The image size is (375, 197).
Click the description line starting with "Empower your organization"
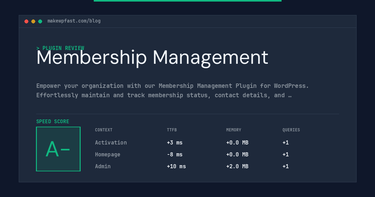(x=172, y=86)
